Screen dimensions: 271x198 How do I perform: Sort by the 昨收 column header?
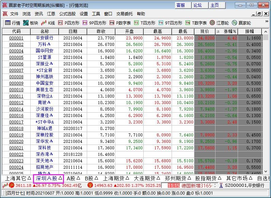point(101,31)
